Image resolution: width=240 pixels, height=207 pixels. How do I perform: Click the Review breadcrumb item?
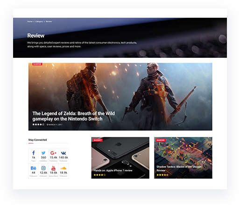[x=49, y=21]
